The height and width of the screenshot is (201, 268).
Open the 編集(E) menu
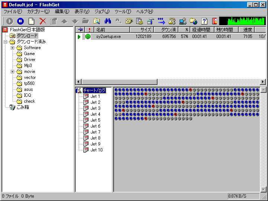62,12
